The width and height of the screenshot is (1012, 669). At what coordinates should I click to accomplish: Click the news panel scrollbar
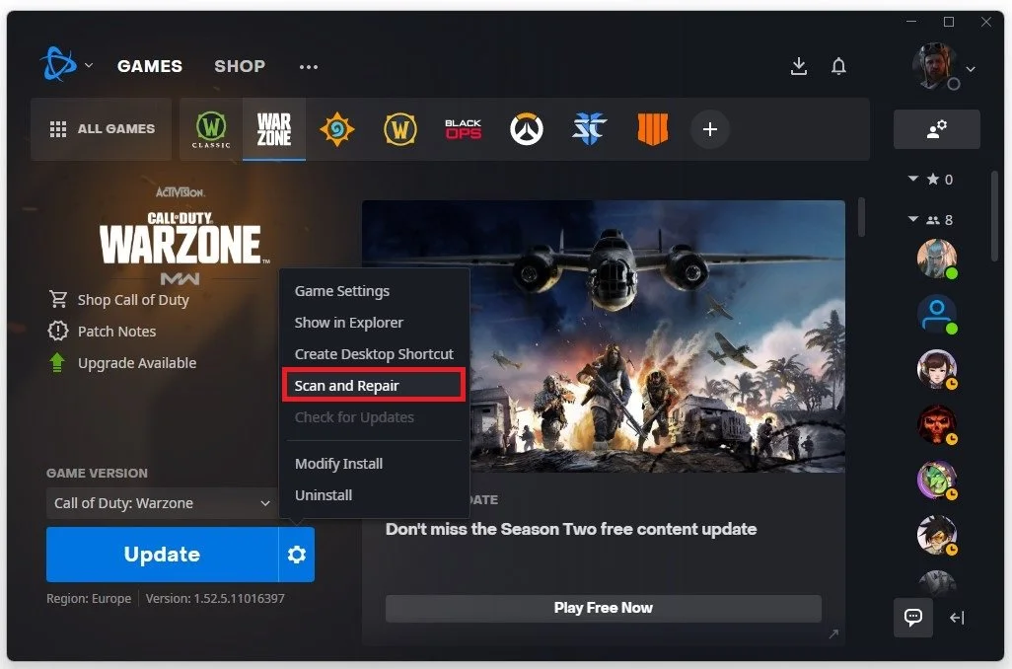862,218
